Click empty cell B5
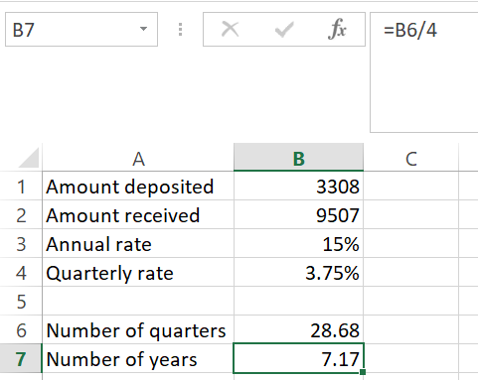The height and width of the screenshot is (380, 478). tap(298, 301)
